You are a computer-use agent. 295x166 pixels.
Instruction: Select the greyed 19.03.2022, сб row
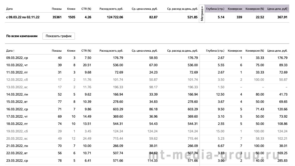tap(147, 131)
